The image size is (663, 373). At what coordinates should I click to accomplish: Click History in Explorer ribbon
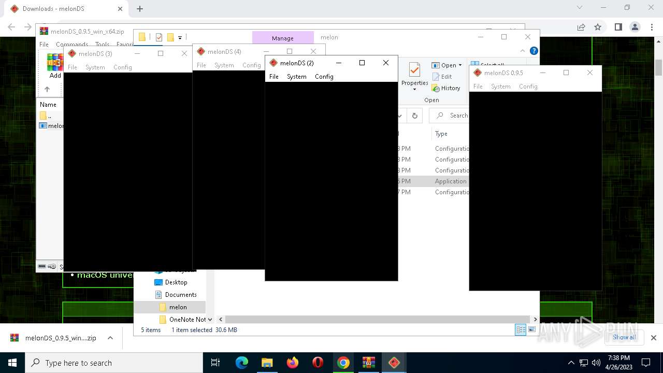click(446, 88)
